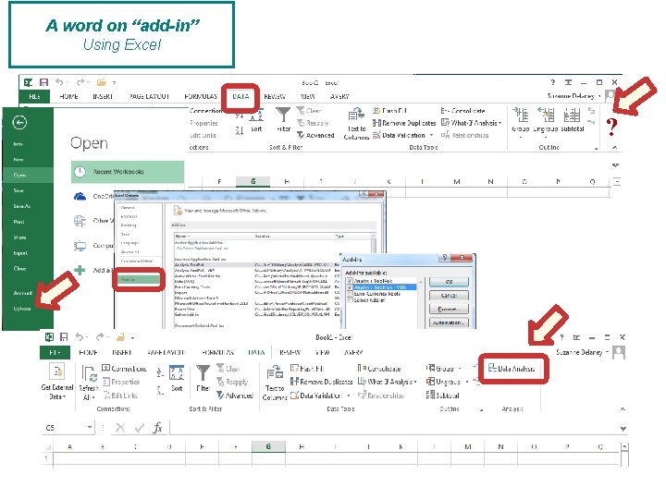666x499 pixels.
Task: Expand What-If Analysis dropdown in lower ribbon
Action: coord(414,382)
